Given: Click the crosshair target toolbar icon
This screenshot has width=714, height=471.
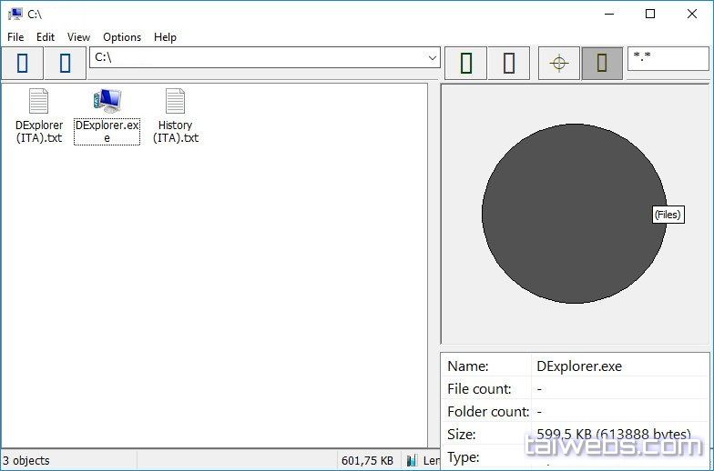Looking at the screenshot, I should pyautogui.click(x=559, y=63).
